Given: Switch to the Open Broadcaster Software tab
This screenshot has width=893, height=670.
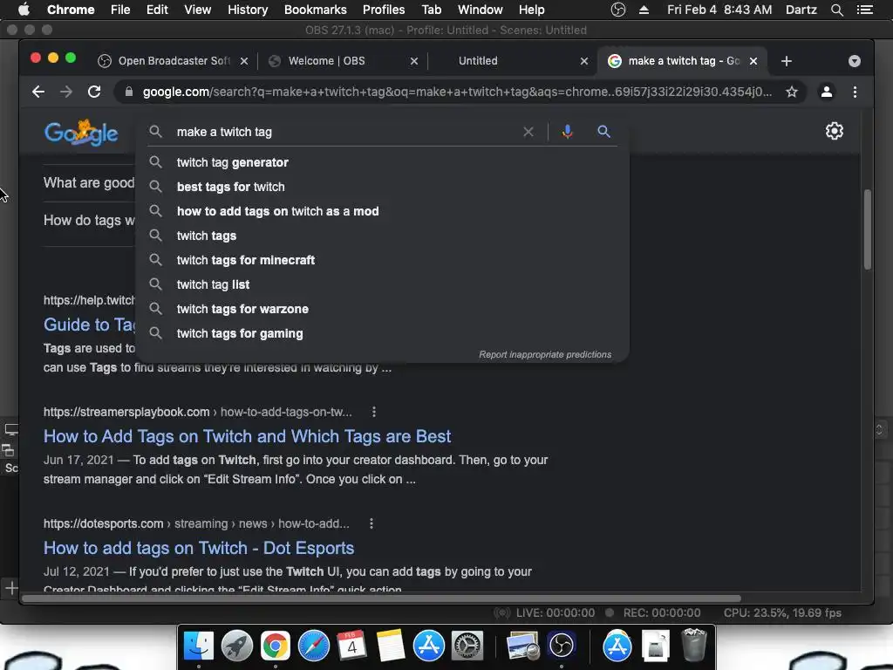Looking at the screenshot, I should (x=174, y=61).
